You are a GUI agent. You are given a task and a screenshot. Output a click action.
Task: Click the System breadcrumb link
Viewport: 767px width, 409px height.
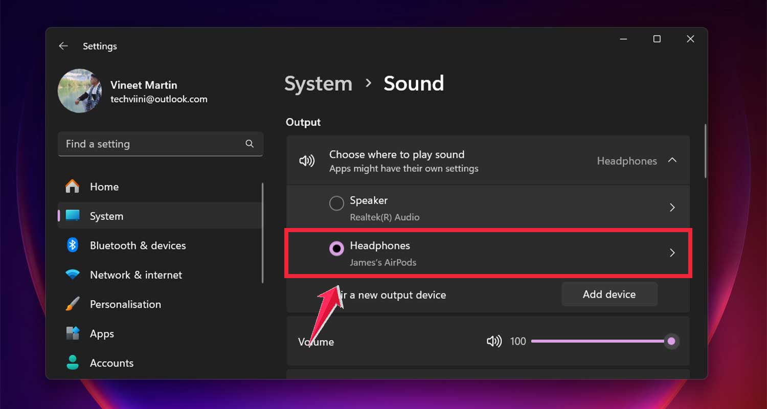click(318, 83)
